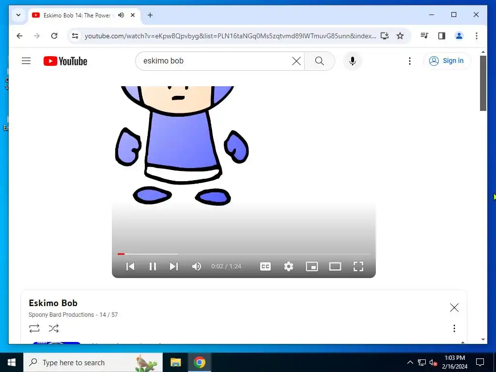Open a new tab

coord(150,15)
